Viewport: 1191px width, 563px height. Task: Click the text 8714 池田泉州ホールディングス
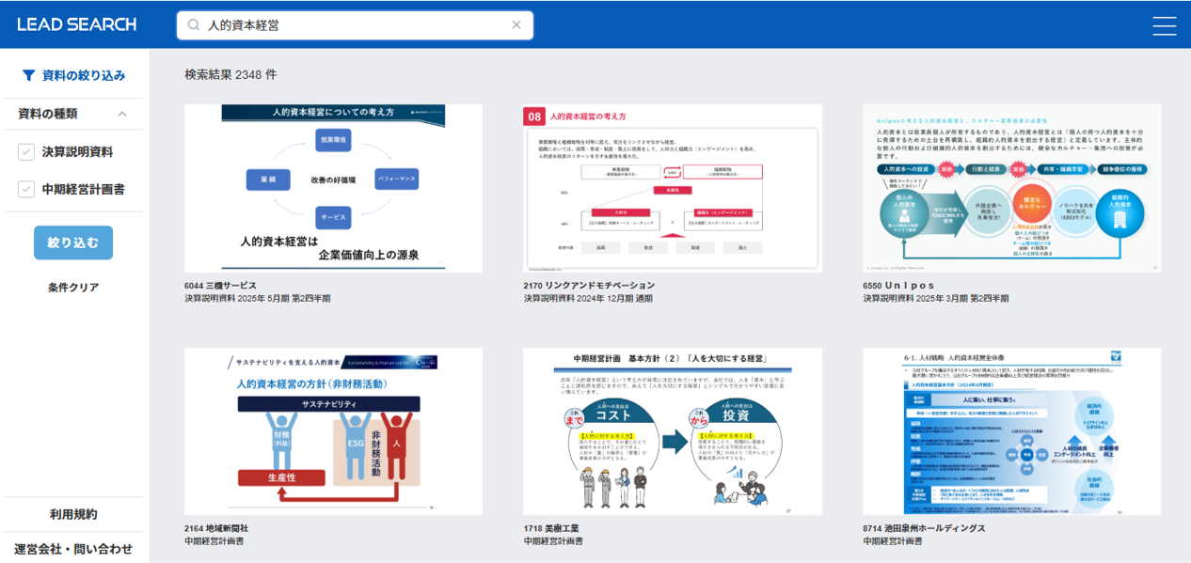click(925, 528)
